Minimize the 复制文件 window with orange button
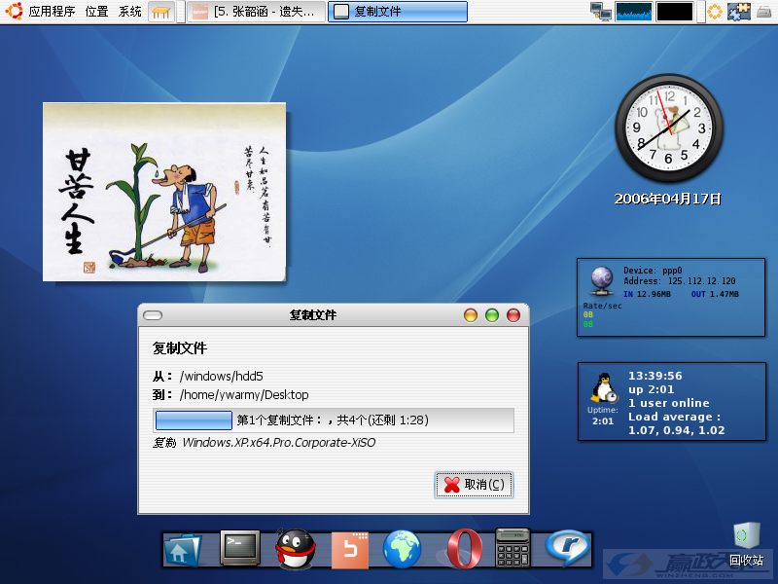The width and height of the screenshot is (778, 584). (x=471, y=315)
